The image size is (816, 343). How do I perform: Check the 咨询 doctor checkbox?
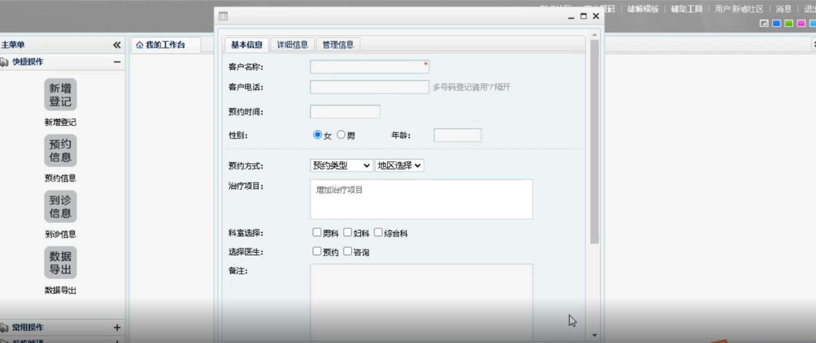point(348,251)
